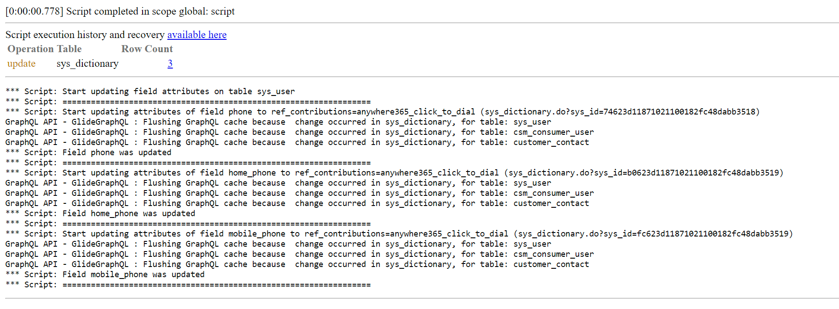Click the 'Table' column header
Screen dimensions: 839x309
click(x=69, y=49)
